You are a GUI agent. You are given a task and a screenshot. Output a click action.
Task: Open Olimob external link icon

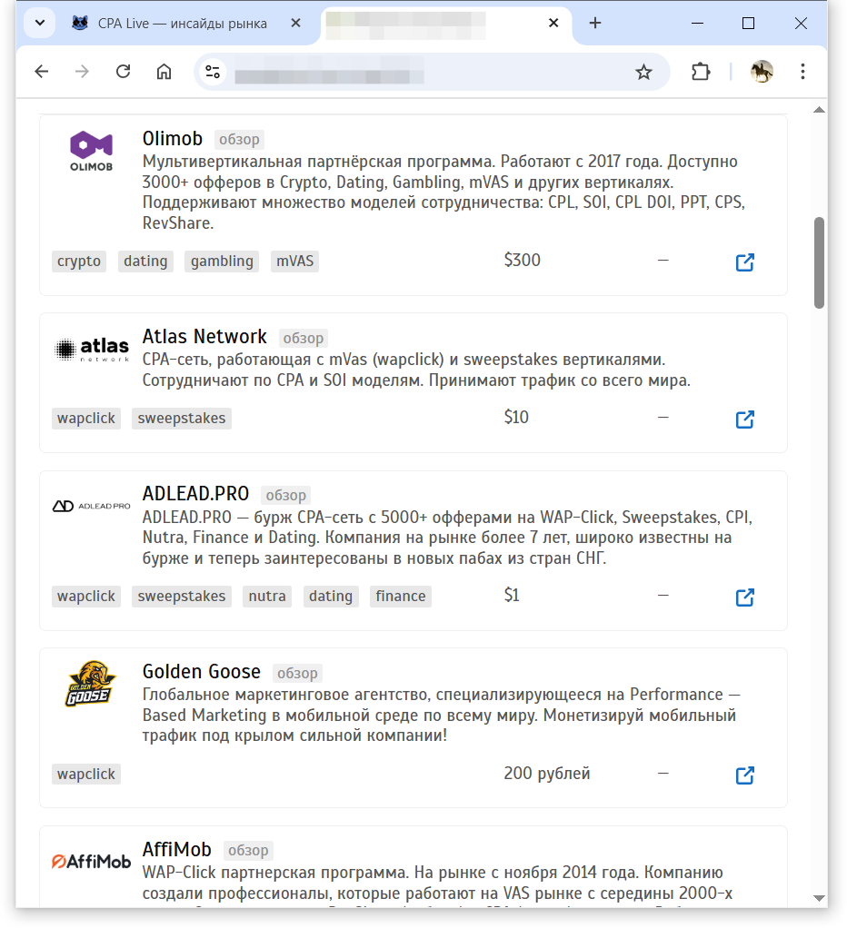click(x=744, y=262)
